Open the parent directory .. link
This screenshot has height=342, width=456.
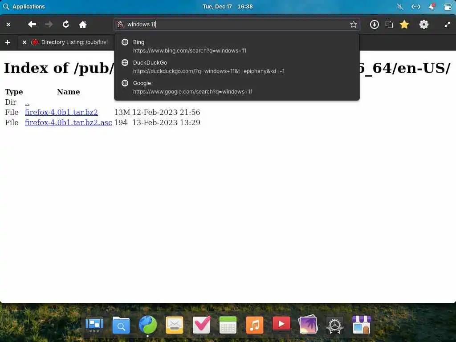pyautogui.click(x=27, y=102)
